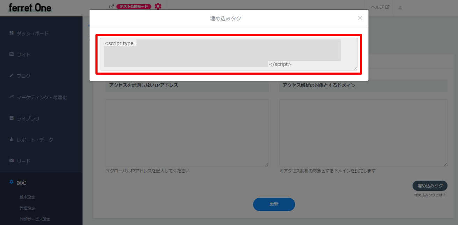Click the embed tag script textarea
458x225 pixels.
[x=229, y=54]
